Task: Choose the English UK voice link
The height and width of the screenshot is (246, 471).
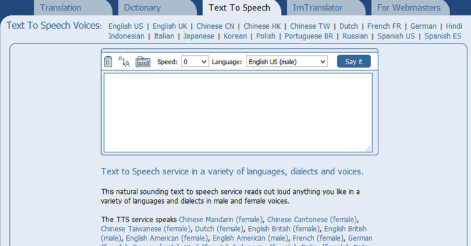Action: click(x=170, y=26)
